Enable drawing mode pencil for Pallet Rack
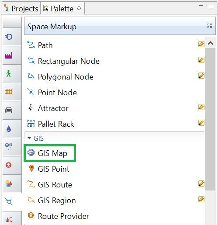The image size is (218, 225). pos(201,123)
